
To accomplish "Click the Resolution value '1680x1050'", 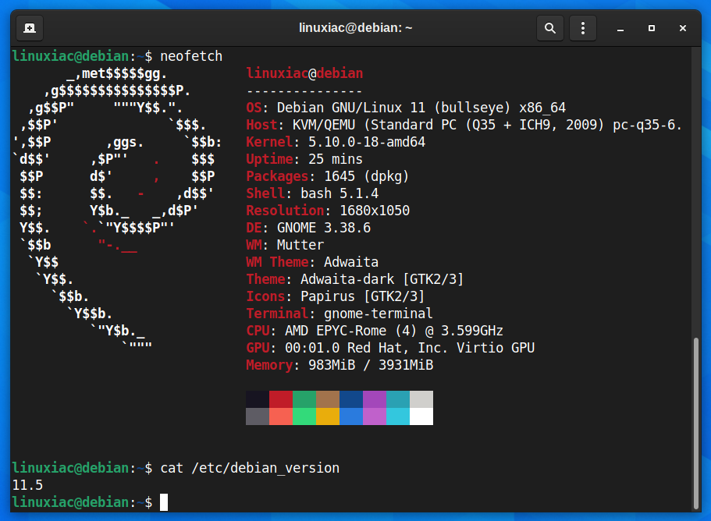I will tap(375, 211).
